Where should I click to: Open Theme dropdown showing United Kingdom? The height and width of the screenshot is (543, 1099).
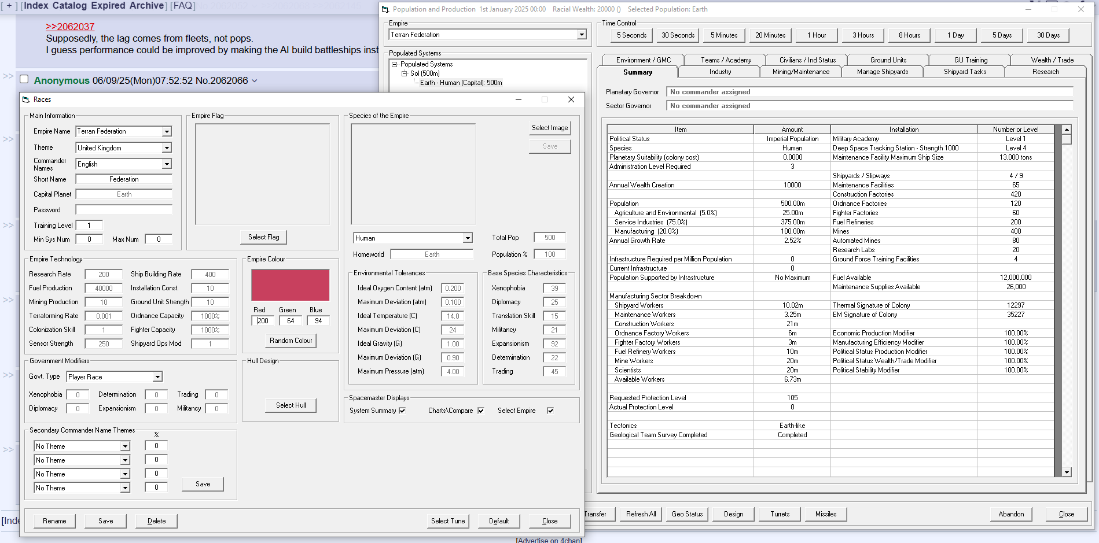tap(167, 148)
